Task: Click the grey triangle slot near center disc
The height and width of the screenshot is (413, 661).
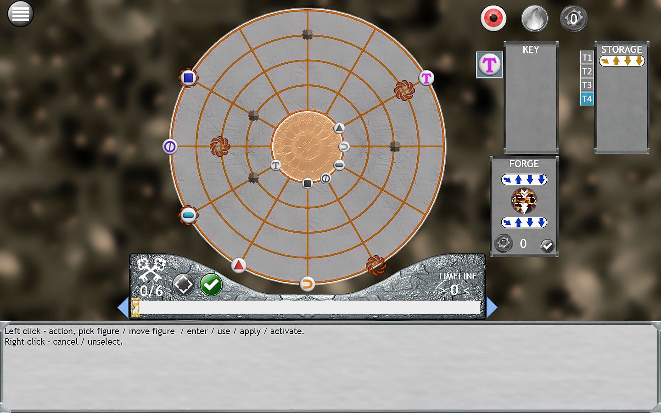Action: tap(339, 128)
